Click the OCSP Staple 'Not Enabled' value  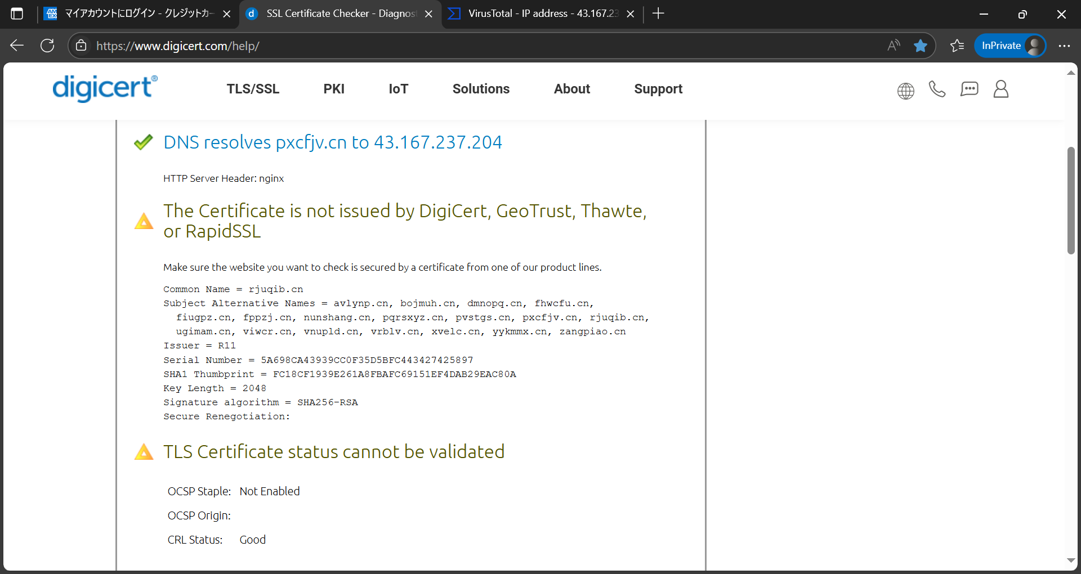[x=270, y=491]
